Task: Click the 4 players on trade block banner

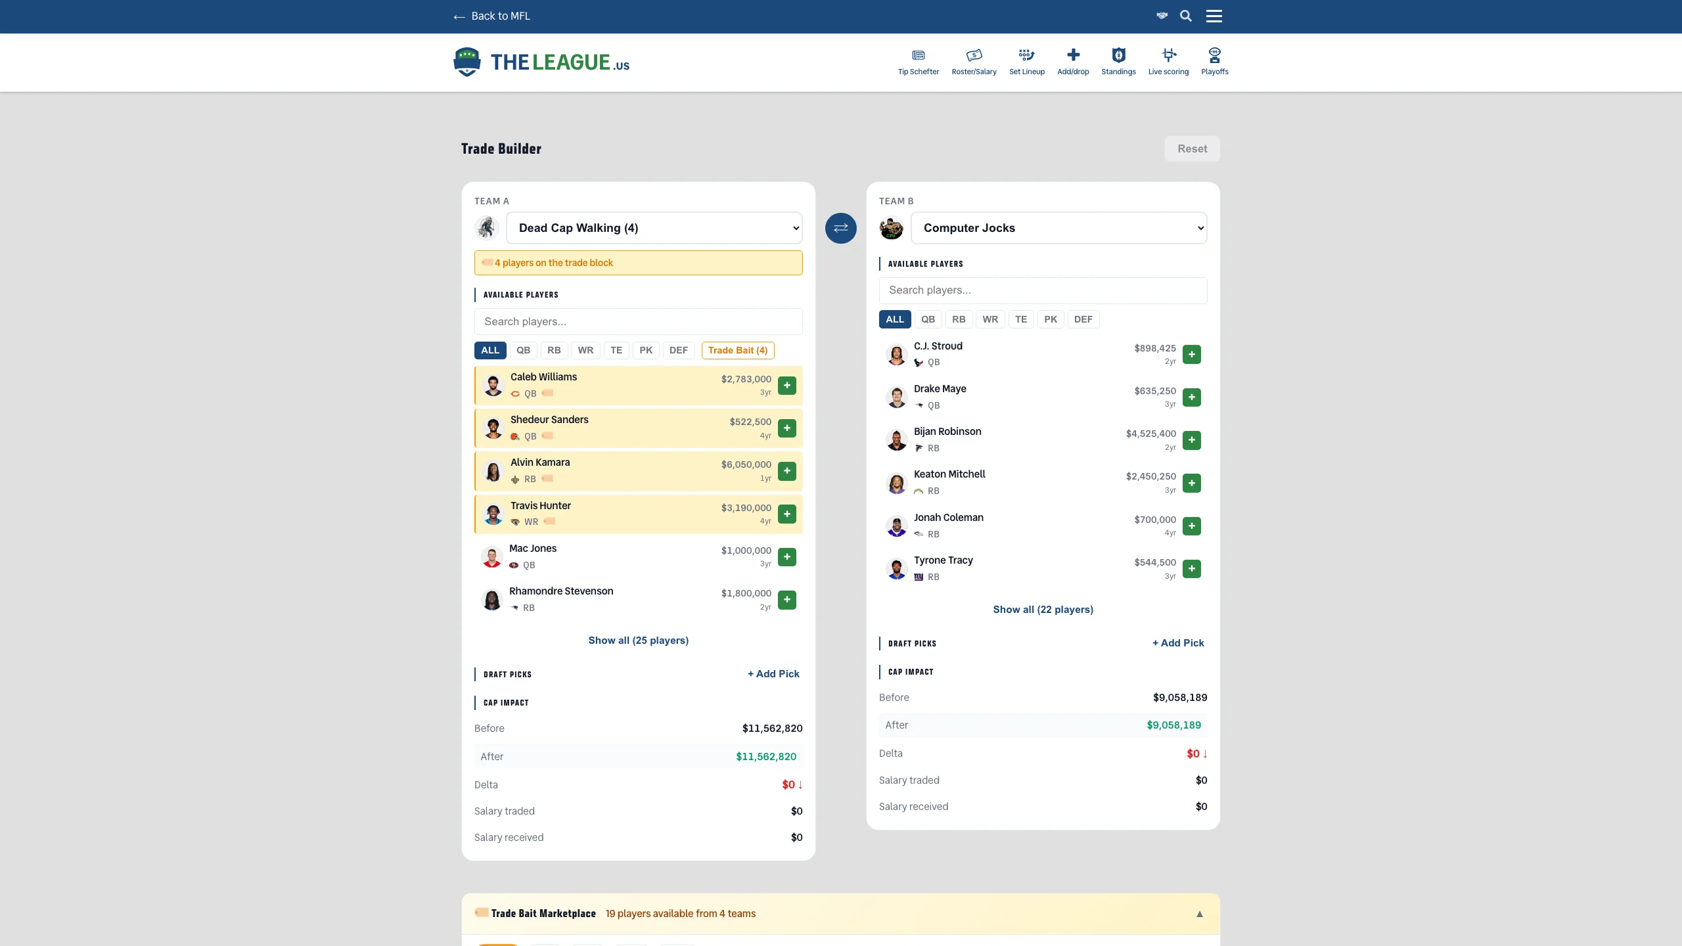Action: [x=638, y=263]
